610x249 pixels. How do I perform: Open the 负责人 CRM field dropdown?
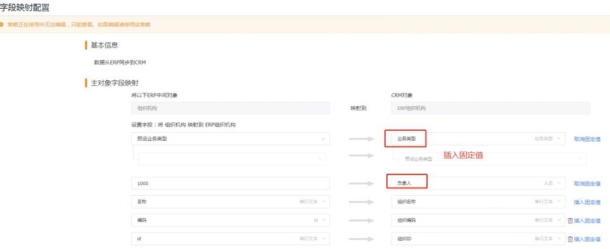pyautogui.click(x=478, y=183)
